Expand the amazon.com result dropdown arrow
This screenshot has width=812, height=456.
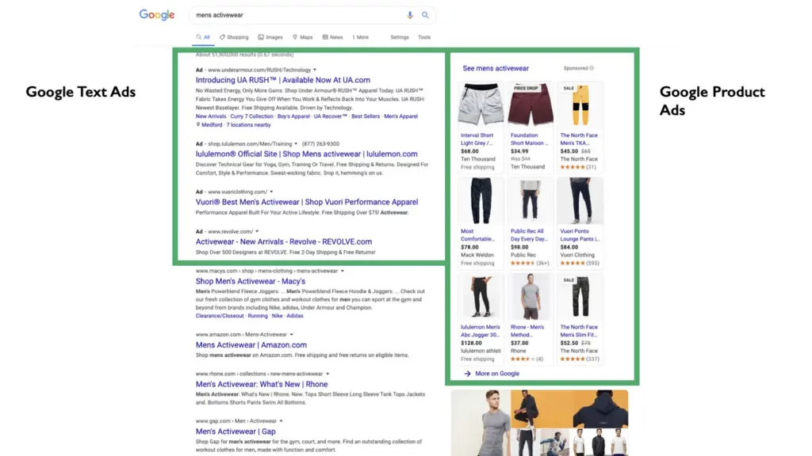pyautogui.click(x=292, y=335)
